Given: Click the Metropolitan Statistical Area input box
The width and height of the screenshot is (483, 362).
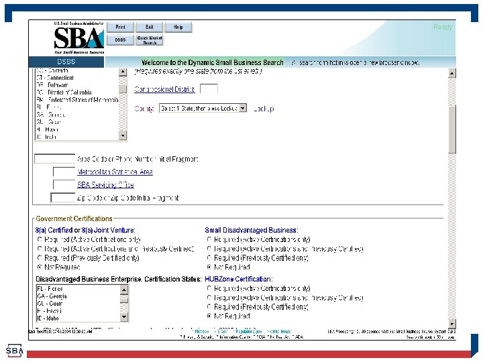Looking at the screenshot, I should [x=64, y=172].
